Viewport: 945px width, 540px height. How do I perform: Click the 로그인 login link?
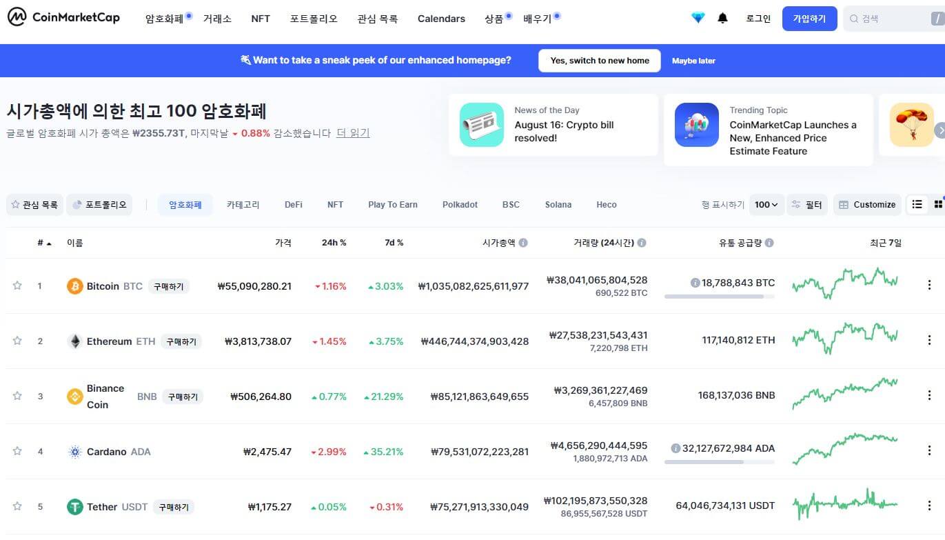coord(758,19)
